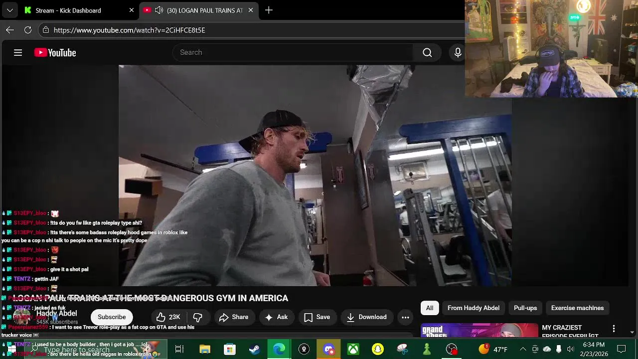Open Snapchat from the taskbar

[378, 349]
